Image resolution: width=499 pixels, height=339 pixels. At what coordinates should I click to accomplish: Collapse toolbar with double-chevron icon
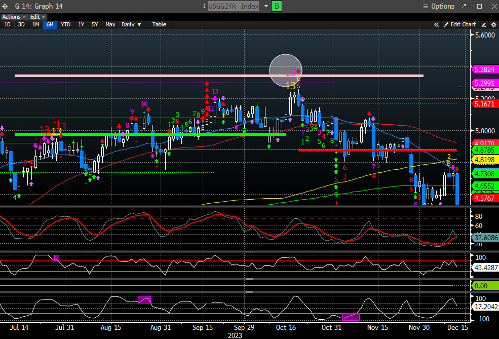tap(436, 24)
